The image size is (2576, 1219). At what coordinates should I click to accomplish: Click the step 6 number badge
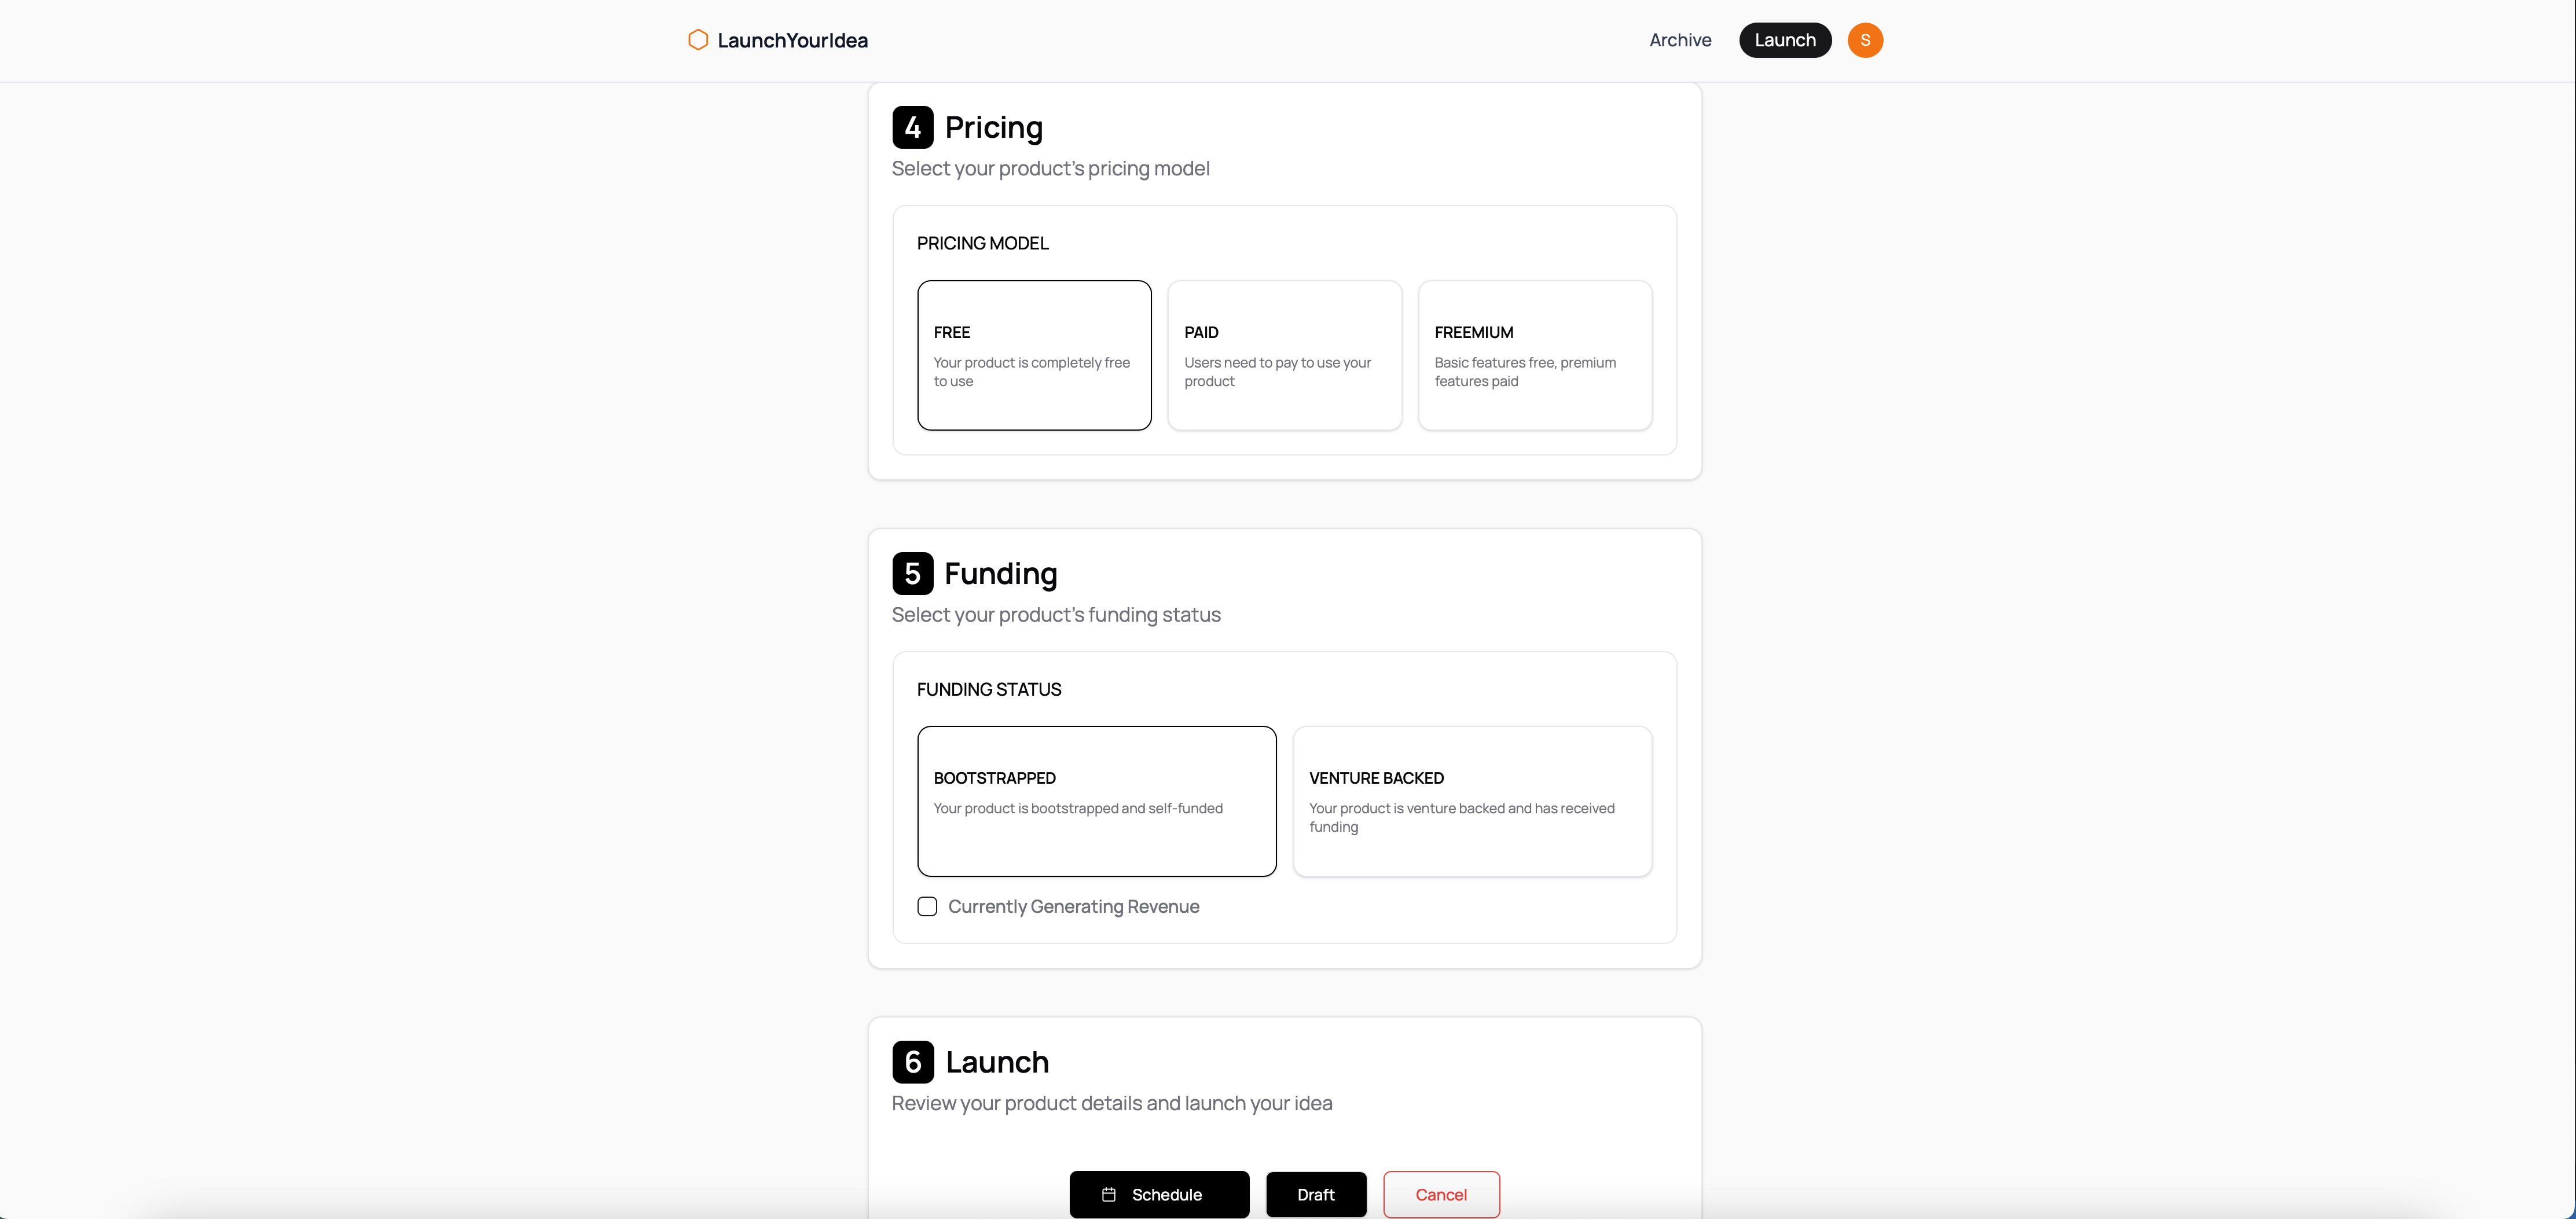pyautogui.click(x=912, y=1062)
